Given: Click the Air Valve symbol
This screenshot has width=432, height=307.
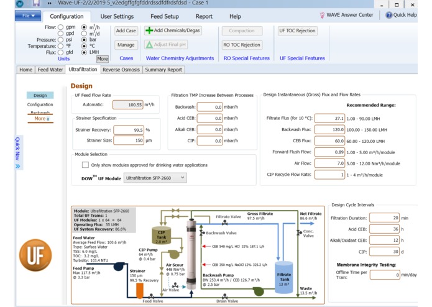Looking at the screenshot, I should tap(175, 285).
